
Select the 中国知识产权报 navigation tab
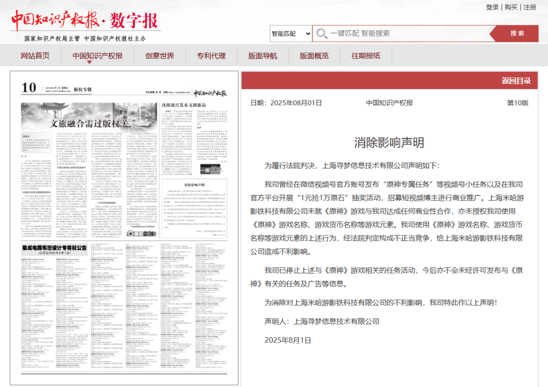[x=97, y=56]
